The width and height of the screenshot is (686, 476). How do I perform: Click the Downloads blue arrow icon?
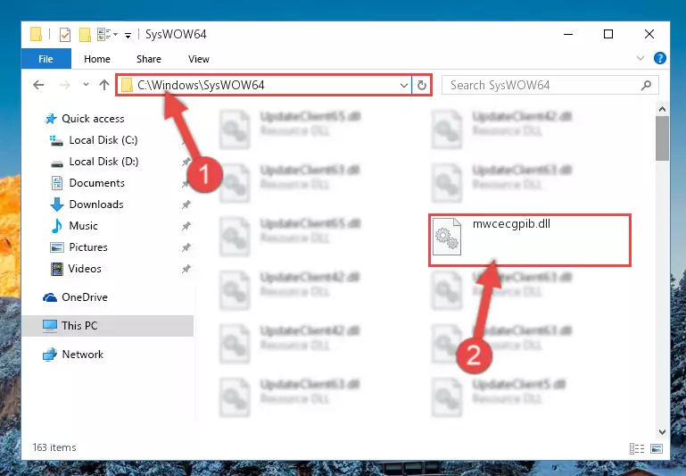coord(57,205)
